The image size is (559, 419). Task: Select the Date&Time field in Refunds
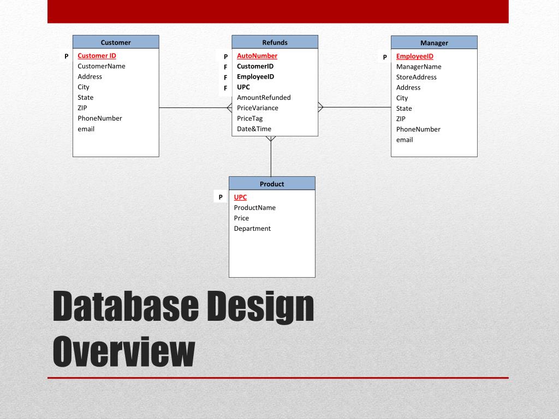coord(254,129)
